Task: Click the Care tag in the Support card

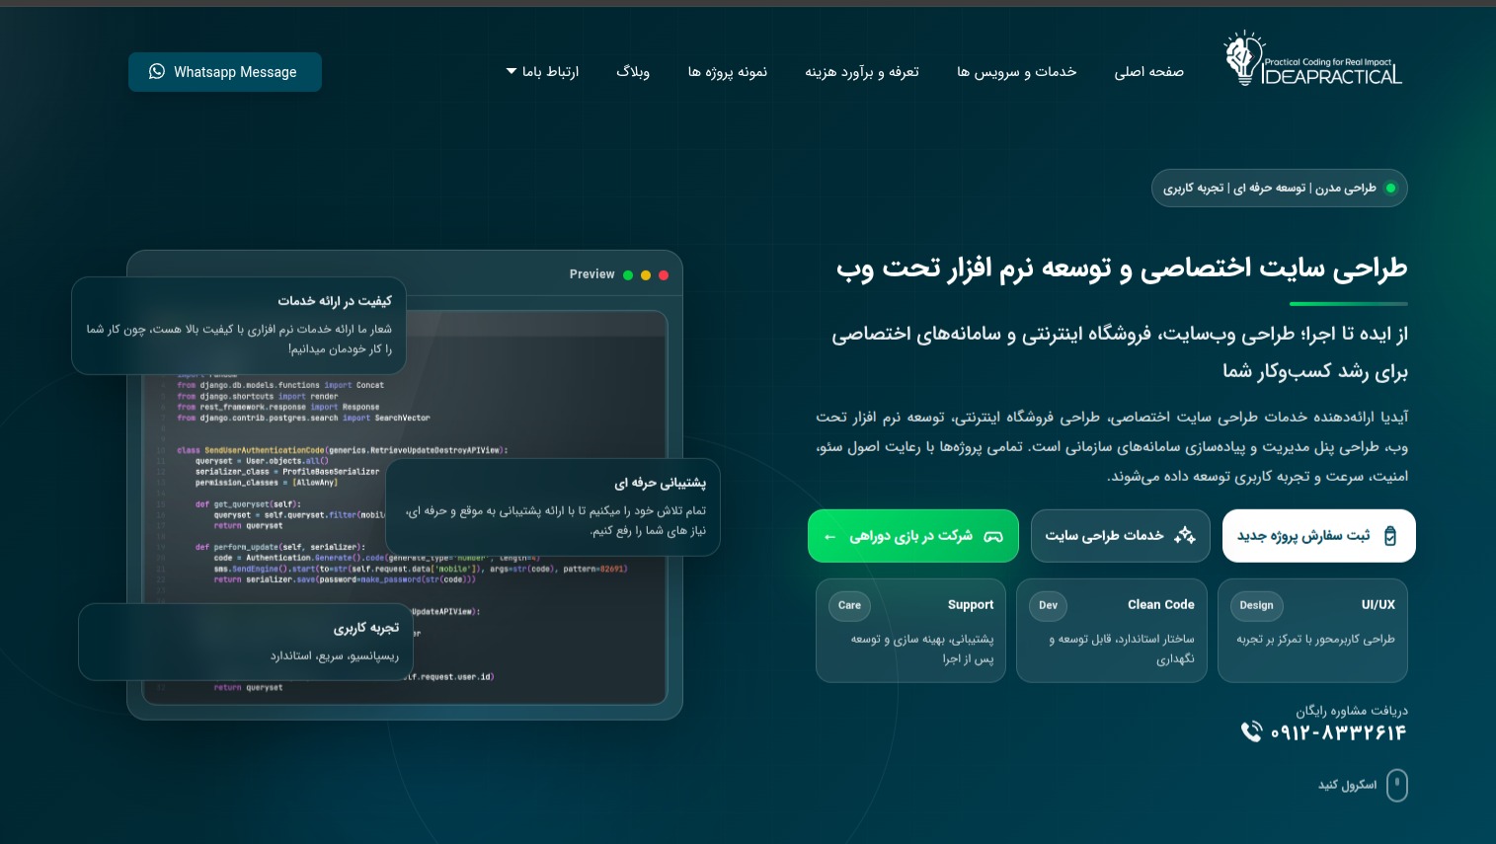Action: point(849,606)
